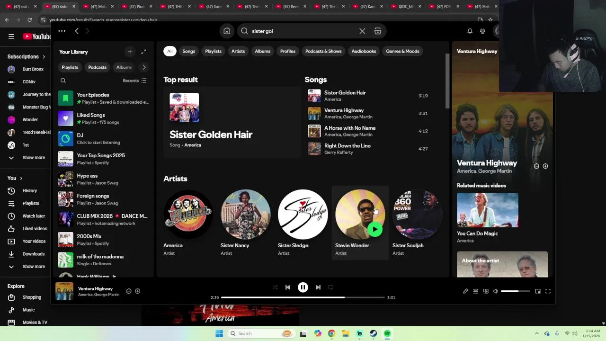The width and height of the screenshot is (606, 341).
Task: Play Stevie Wonder with green play button
Action: 375,229
